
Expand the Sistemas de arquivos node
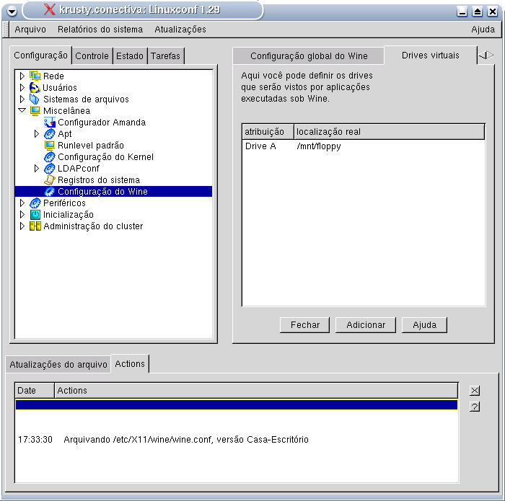click(x=22, y=99)
